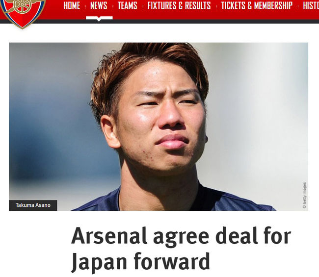Click the white arrow indicator under NEWS
Screen dimensions: 319x277
(x=99, y=19)
